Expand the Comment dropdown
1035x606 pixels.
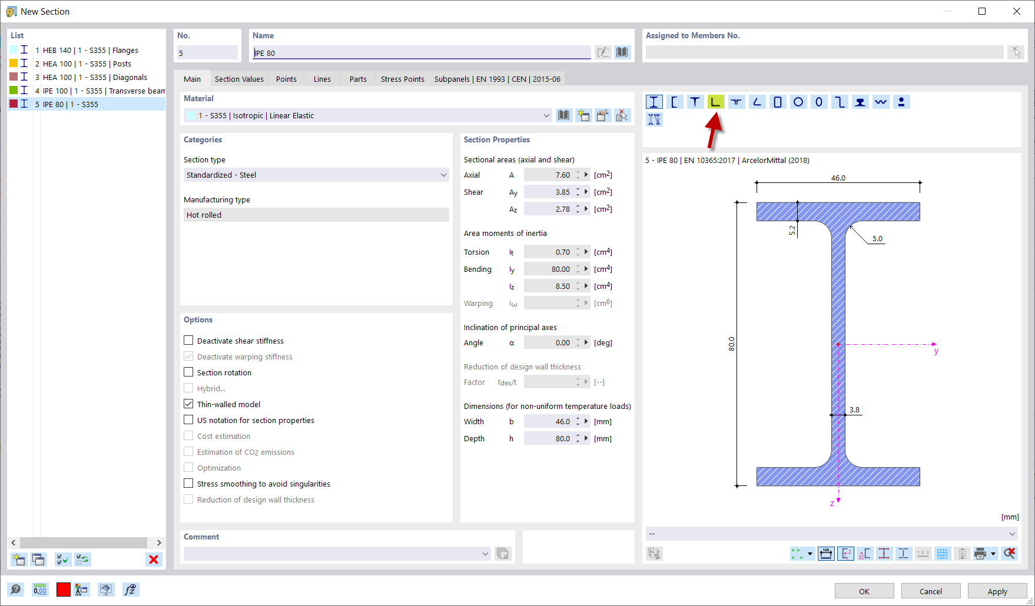click(x=485, y=553)
